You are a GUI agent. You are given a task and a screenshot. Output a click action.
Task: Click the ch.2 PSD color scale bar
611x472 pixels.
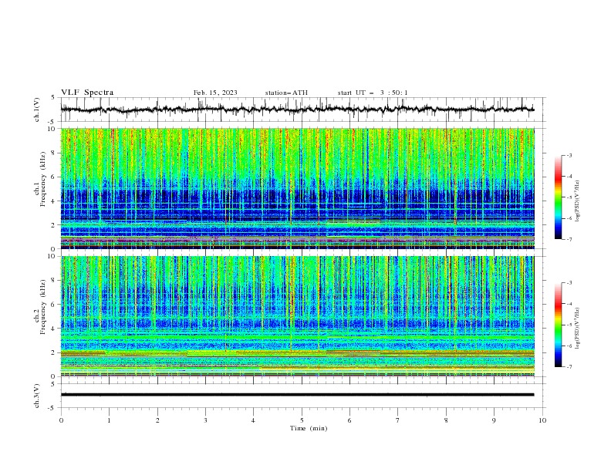tap(558, 325)
